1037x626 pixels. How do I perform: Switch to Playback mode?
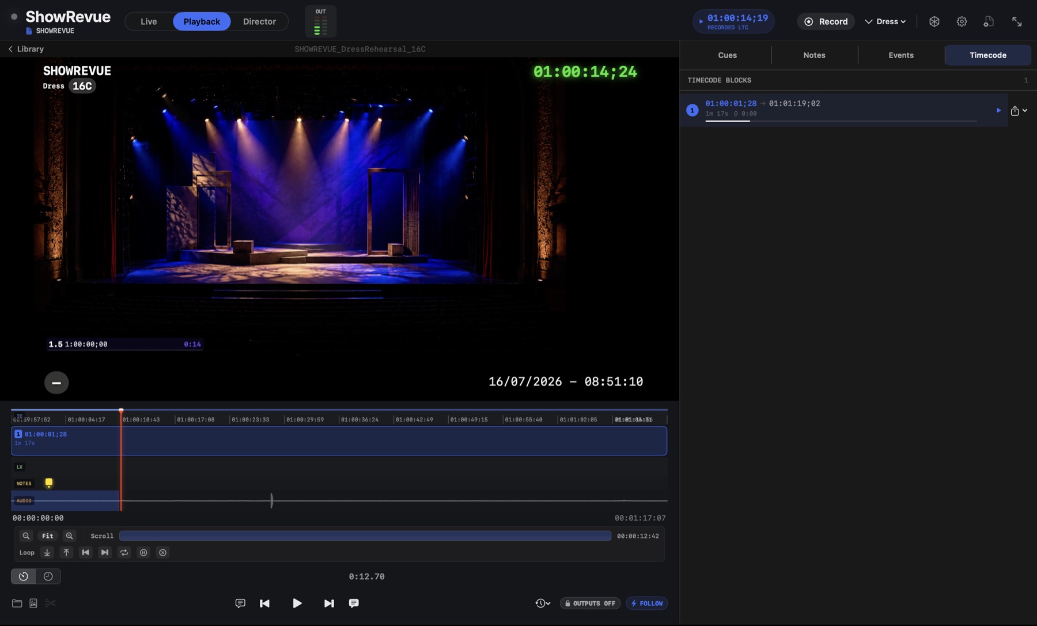pyautogui.click(x=202, y=21)
